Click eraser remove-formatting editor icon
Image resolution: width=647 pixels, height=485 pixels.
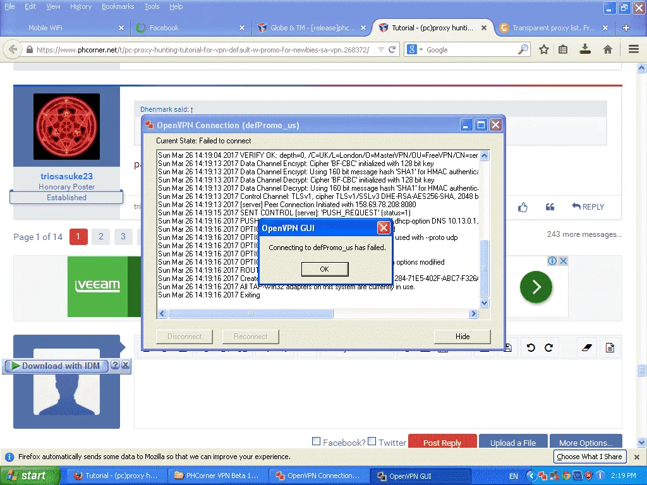click(x=587, y=348)
